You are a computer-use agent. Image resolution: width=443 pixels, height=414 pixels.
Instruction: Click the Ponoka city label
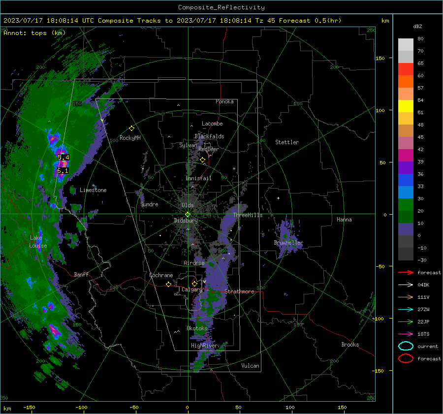[x=224, y=101]
